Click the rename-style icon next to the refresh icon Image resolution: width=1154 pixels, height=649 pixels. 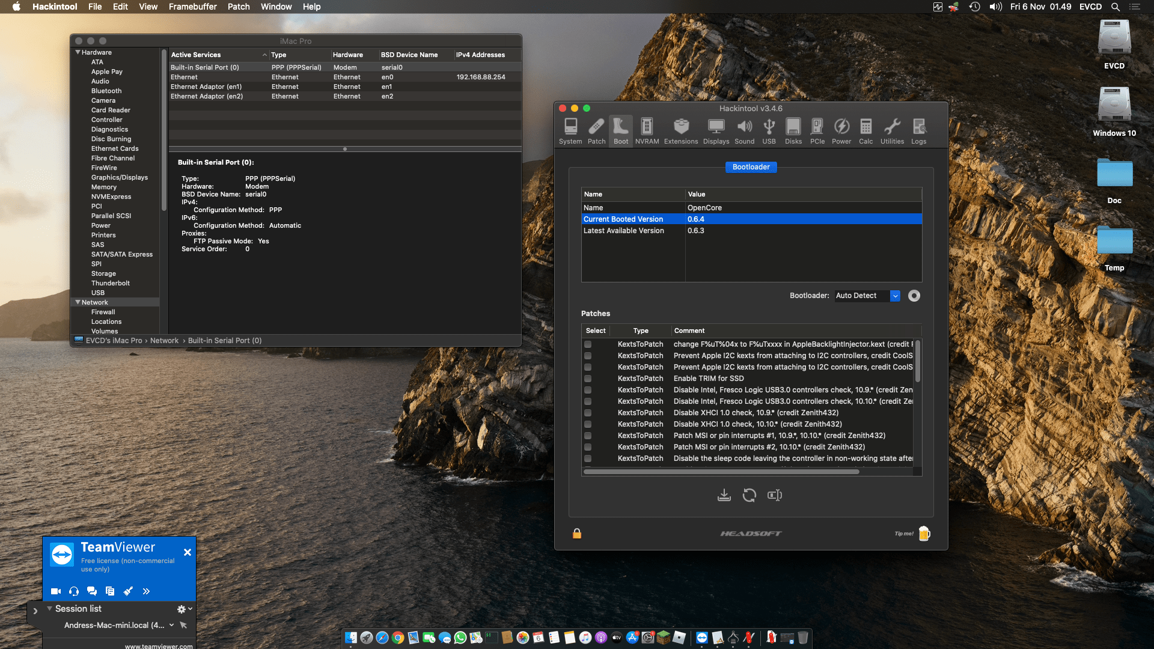click(775, 495)
